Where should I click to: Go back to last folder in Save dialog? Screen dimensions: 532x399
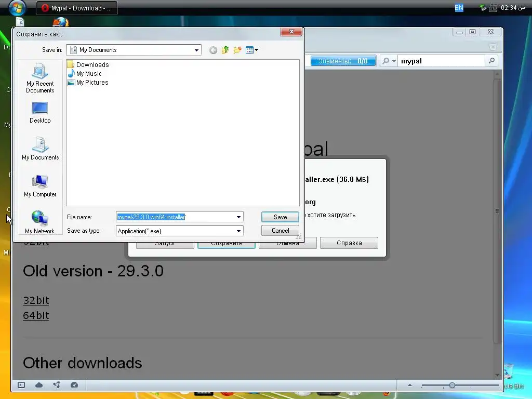tap(213, 50)
